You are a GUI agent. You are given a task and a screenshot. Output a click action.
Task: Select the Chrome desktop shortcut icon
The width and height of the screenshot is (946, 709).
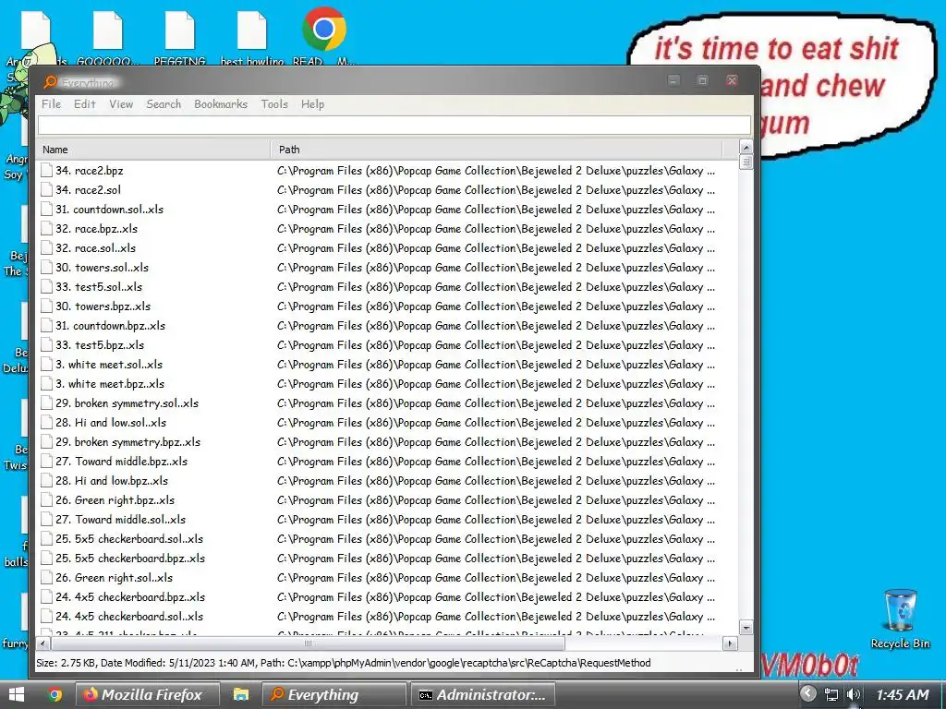(x=324, y=36)
